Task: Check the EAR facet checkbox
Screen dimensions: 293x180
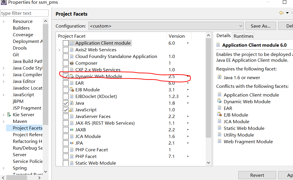Action: (65, 83)
